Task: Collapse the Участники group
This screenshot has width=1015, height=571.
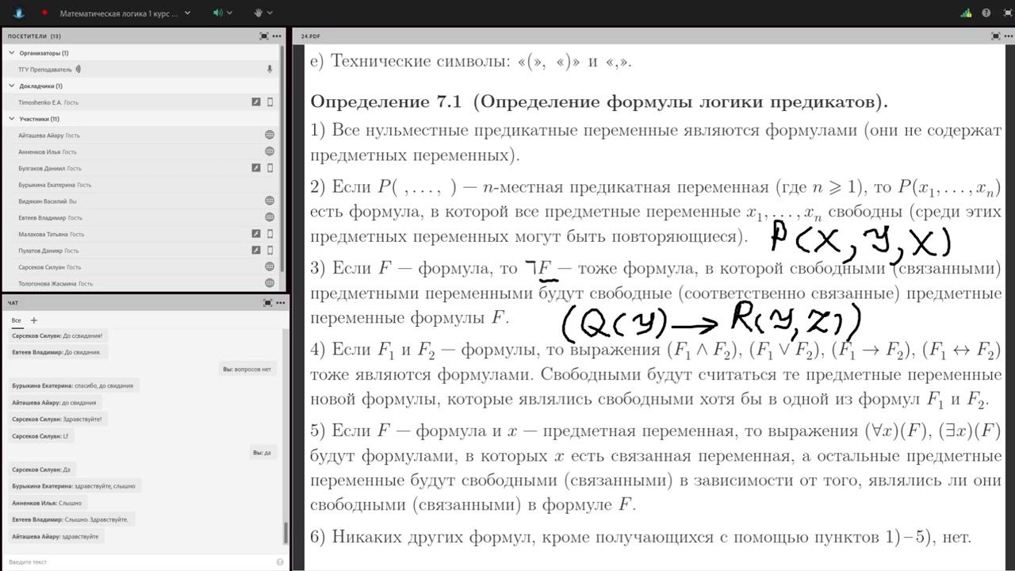Action: pyautogui.click(x=12, y=119)
